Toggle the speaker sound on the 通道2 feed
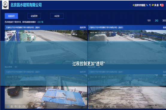The width and height of the screenshot is (166, 110). 16,106
